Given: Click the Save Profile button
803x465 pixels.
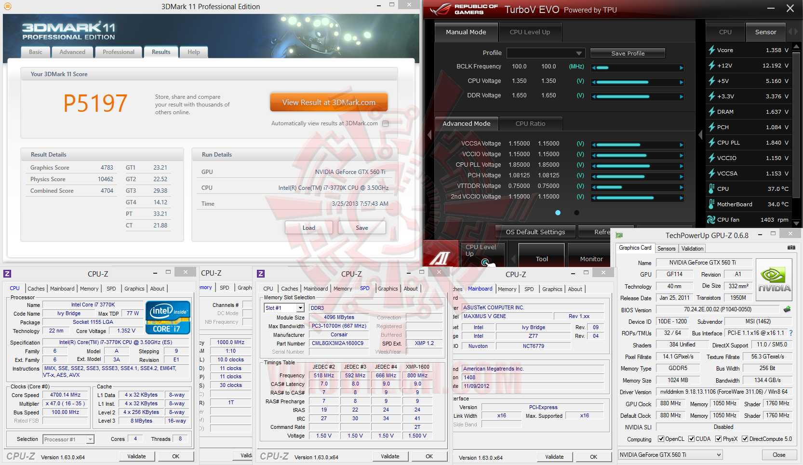Looking at the screenshot, I should click(628, 53).
